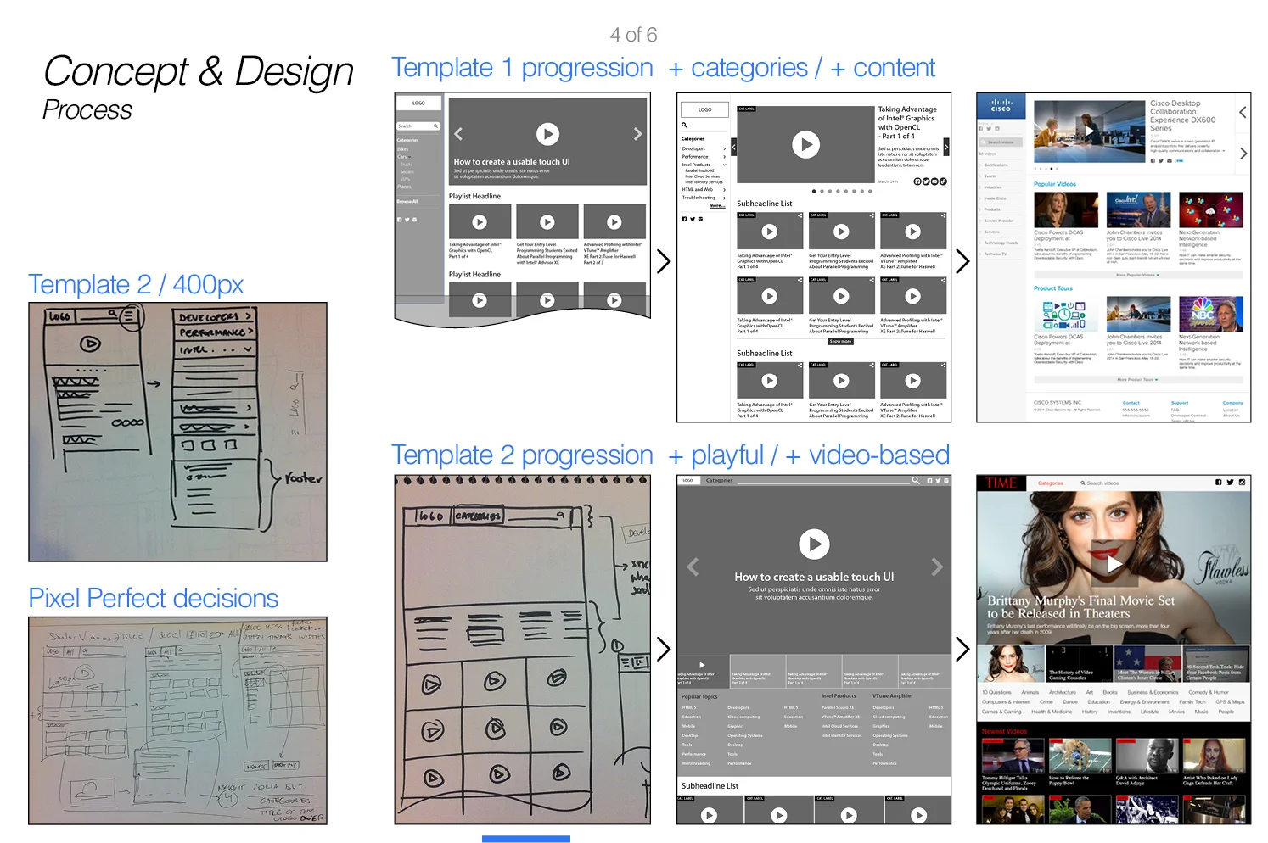Click the Twitter icon below 'more...' in the white wireframe sidebar
Image resolution: width=1268 pixels, height=843 pixels.
[x=693, y=219]
